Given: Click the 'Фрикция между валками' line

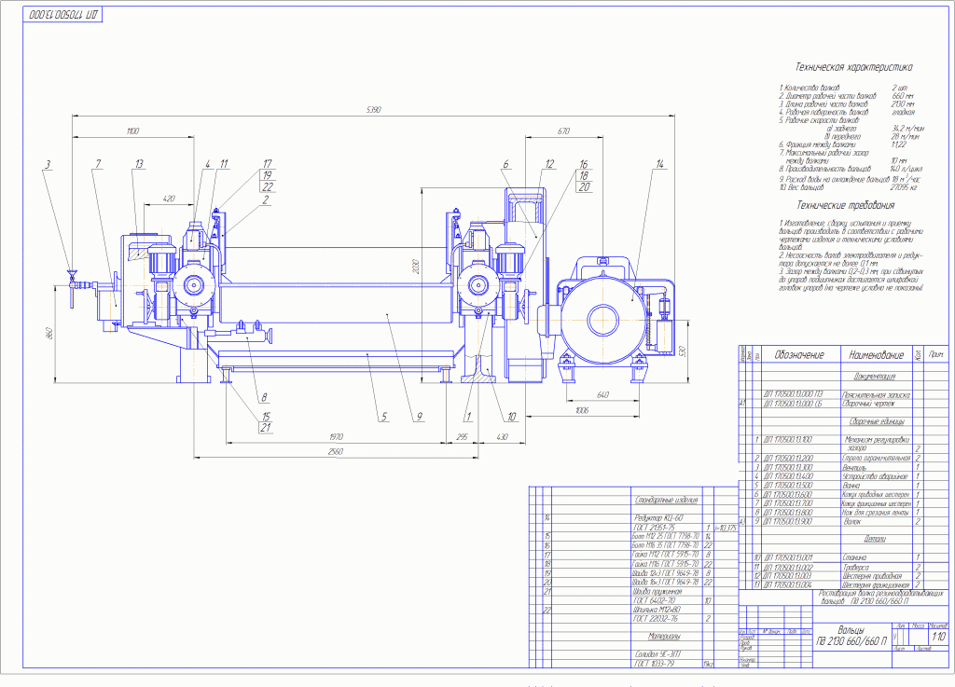Looking at the screenshot, I should pos(817,144).
